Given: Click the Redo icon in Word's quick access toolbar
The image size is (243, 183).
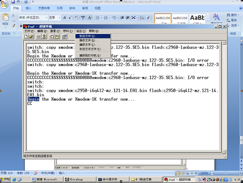Looking at the screenshot, I should pyautogui.click(x=26, y=2).
